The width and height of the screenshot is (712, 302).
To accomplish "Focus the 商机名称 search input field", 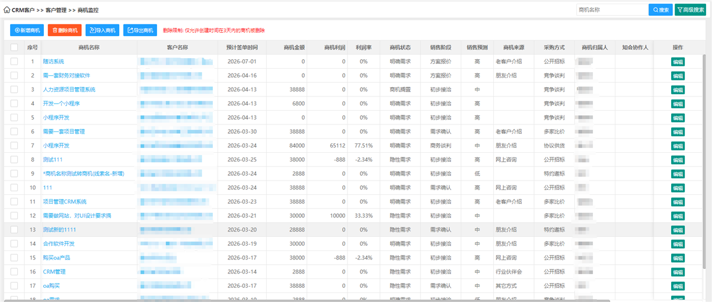I will (611, 10).
